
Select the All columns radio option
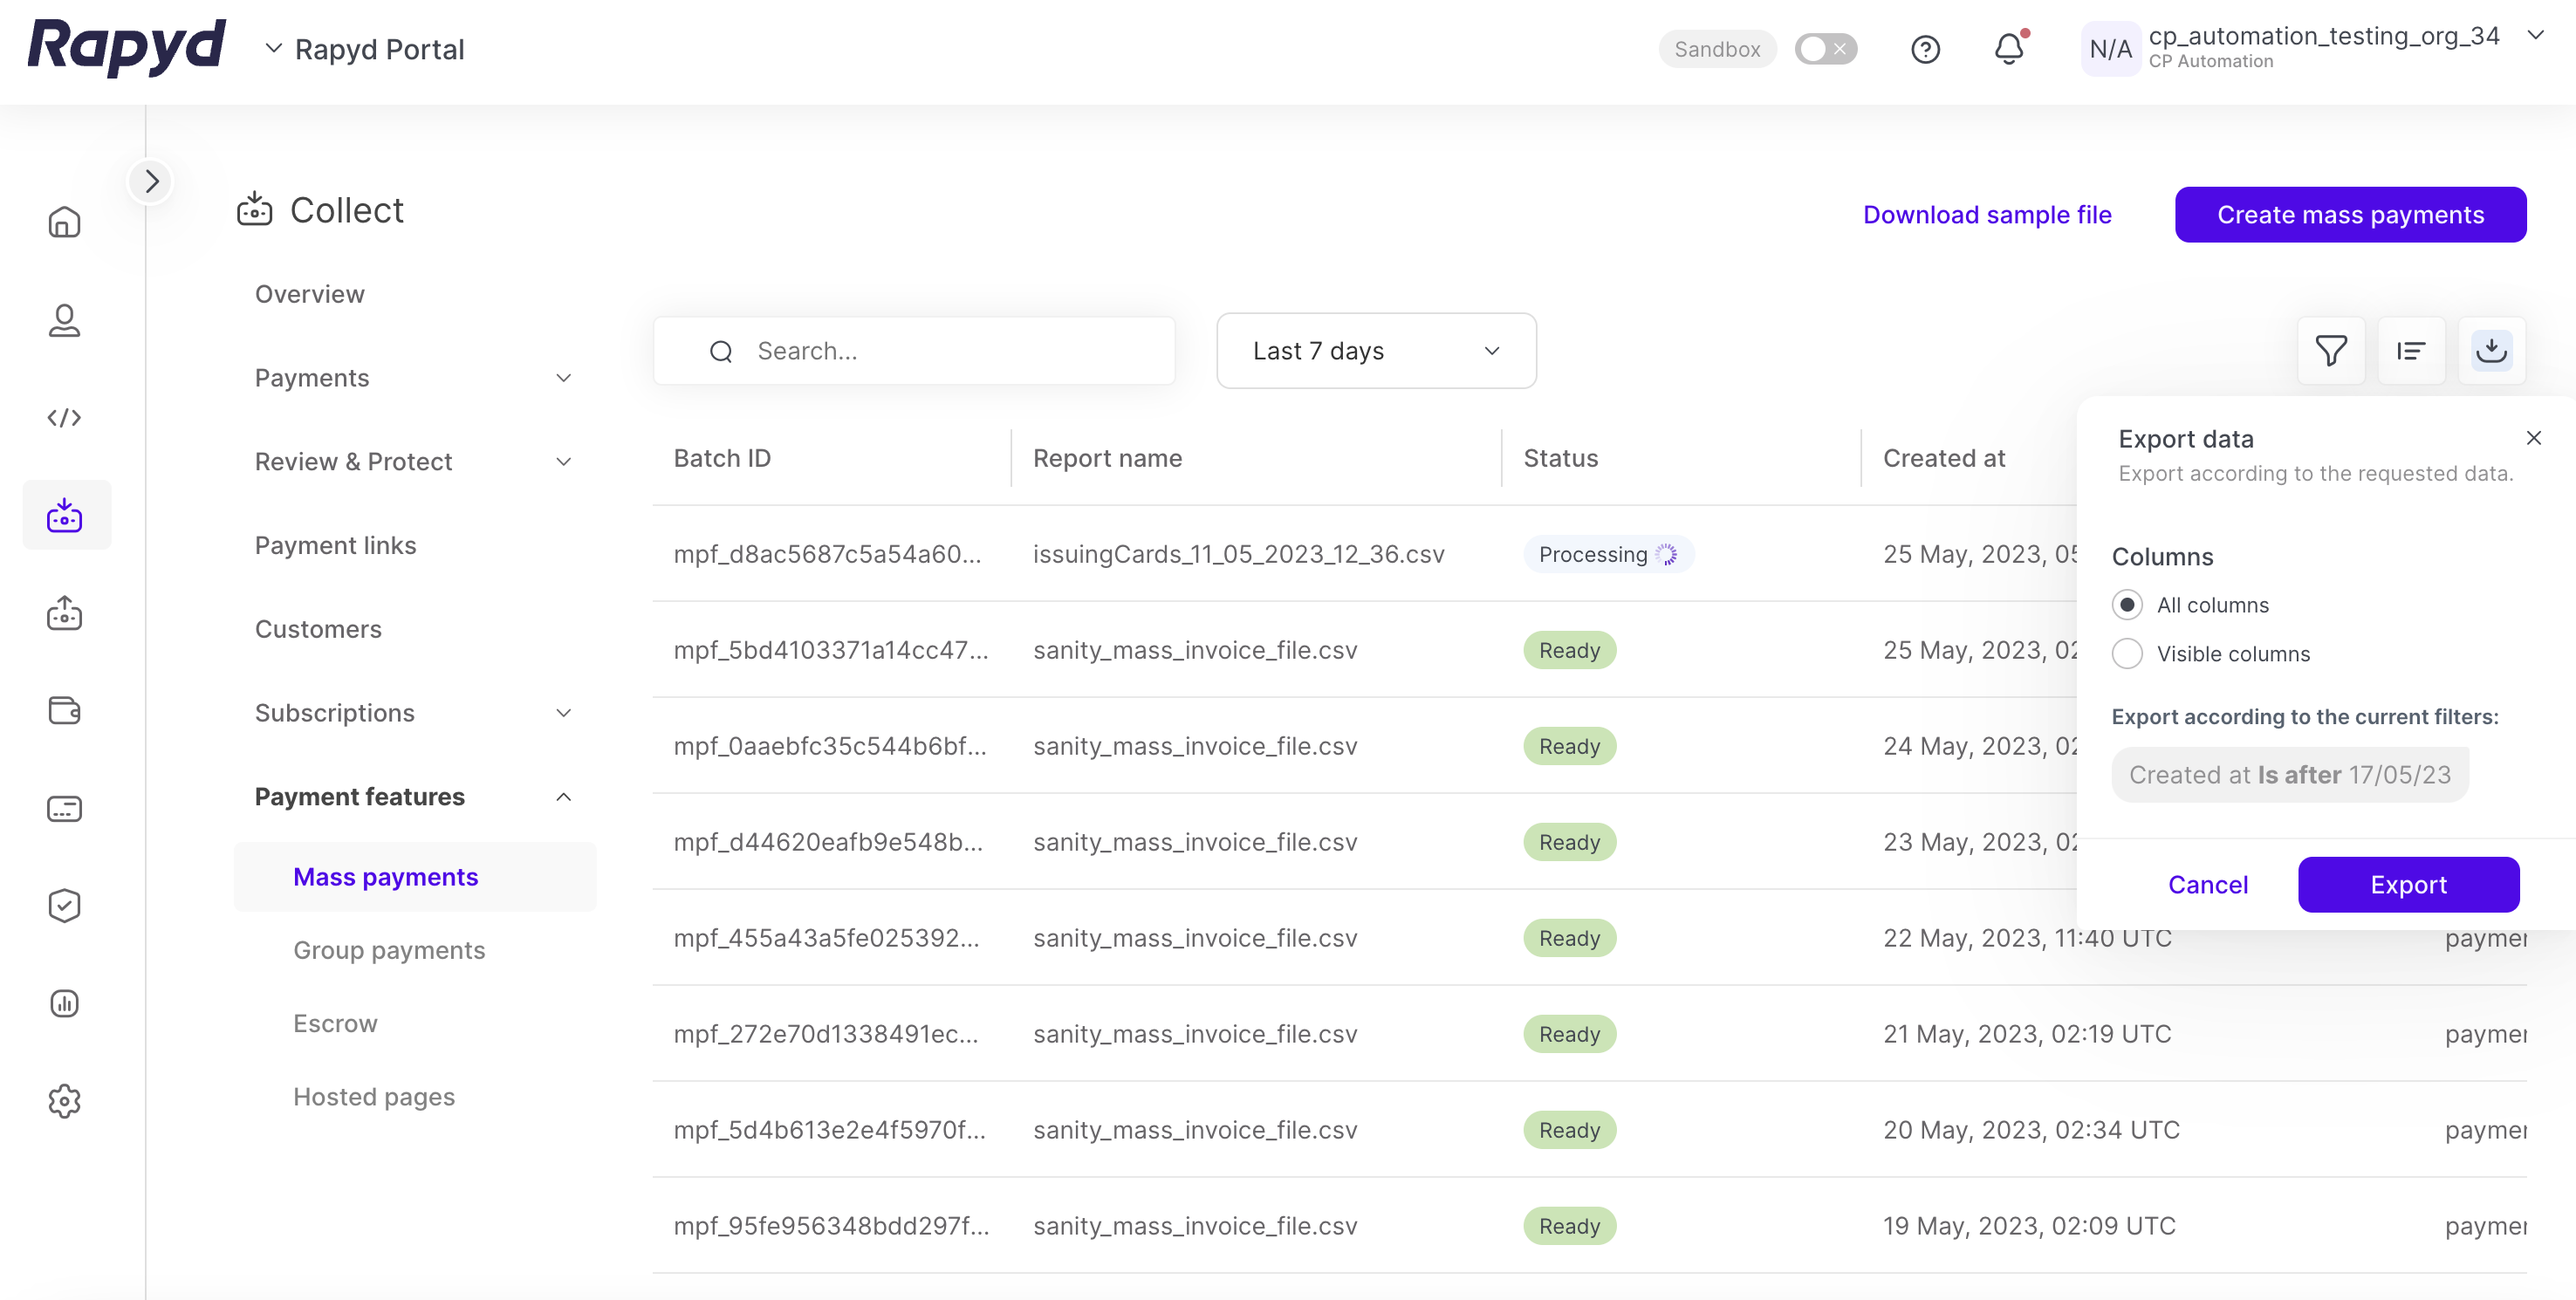(2127, 605)
